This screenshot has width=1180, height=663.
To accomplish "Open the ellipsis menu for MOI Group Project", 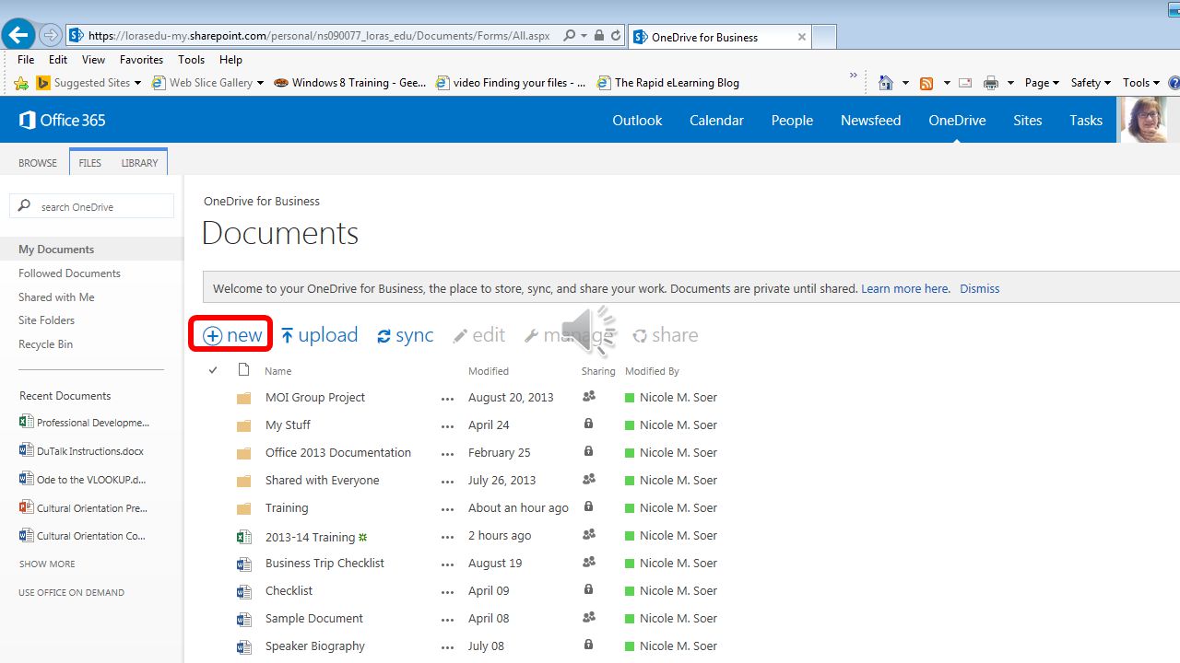I will coord(448,399).
